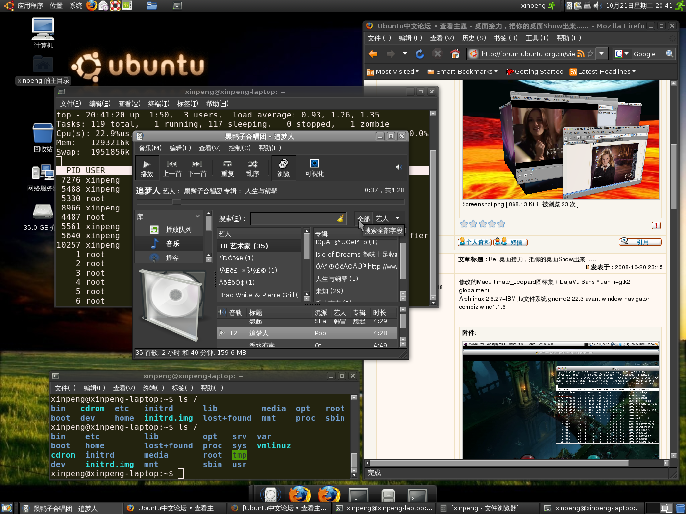
Task: Open Rhythmbox speaker icon in bottom dock
Action: tap(270, 494)
